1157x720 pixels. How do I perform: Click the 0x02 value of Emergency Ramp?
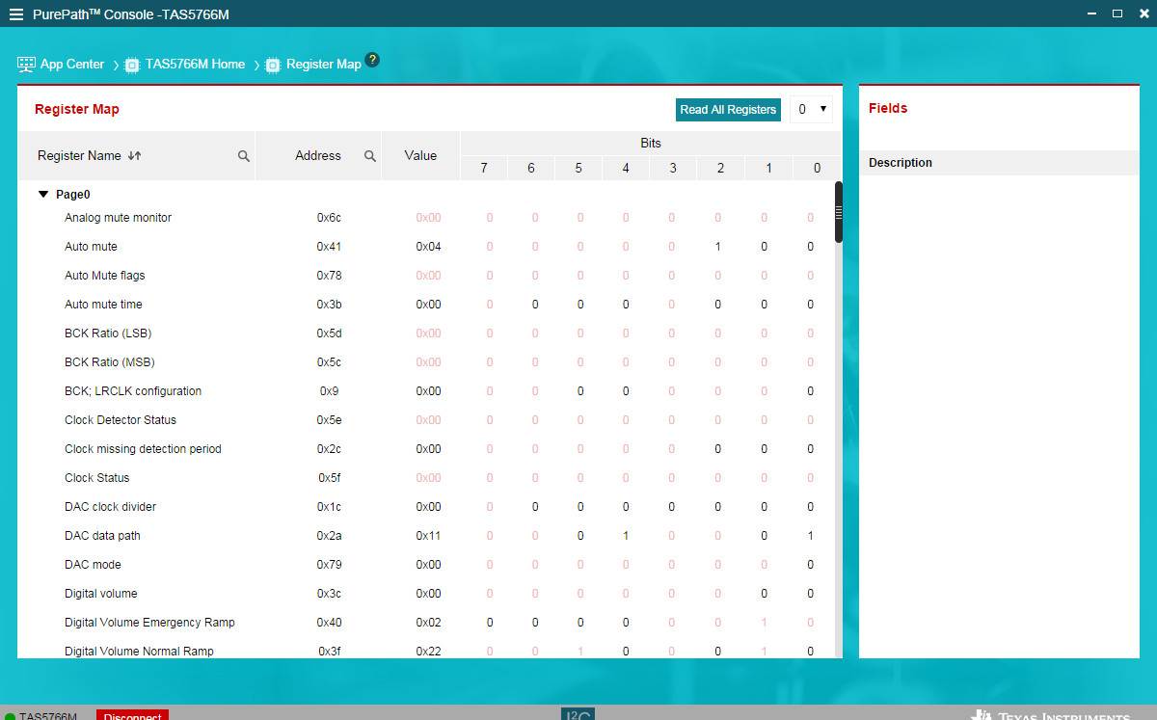click(x=428, y=623)
